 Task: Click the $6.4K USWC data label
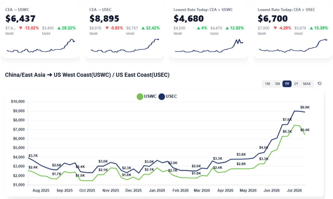305,130
